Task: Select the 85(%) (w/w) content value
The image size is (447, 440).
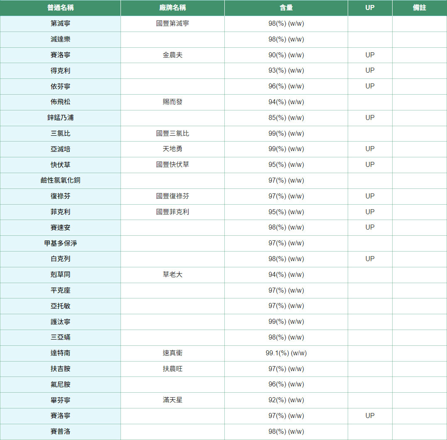Action: [286, 117]
